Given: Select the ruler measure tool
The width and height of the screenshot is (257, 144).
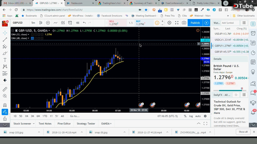Looking at the screenshot, I should pyautogui.click(x=5, y=89).
